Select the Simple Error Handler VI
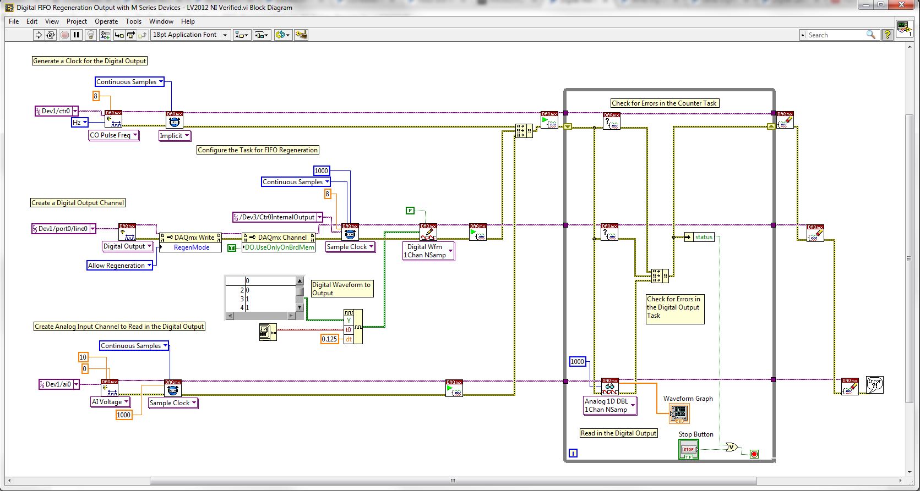The width and height of the screenshot is (920, 491). coord(875,384)
